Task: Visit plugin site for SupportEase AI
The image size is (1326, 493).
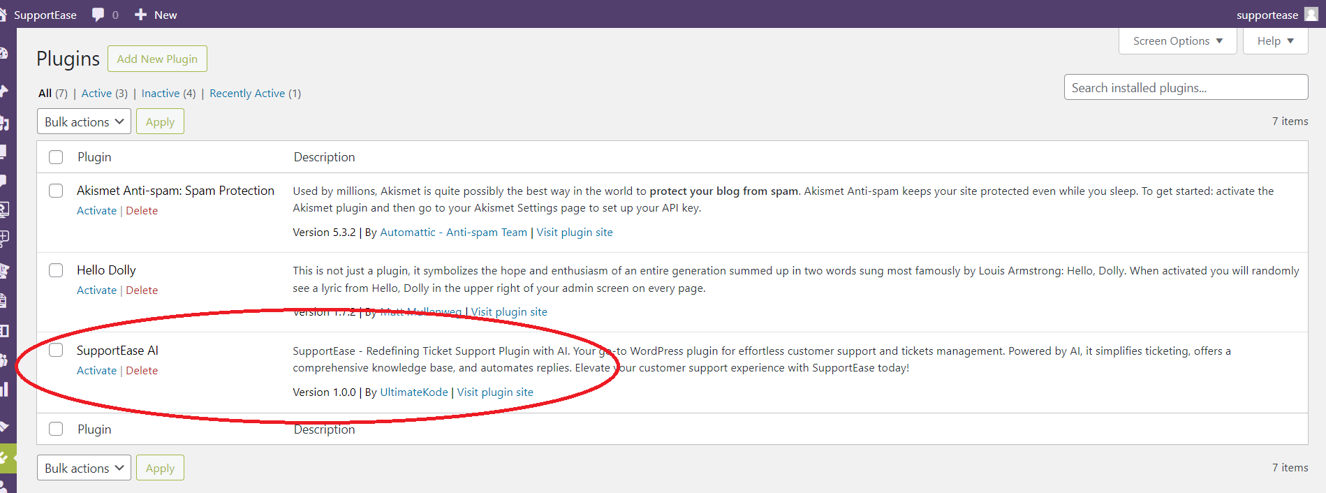Action: (x=495, y=392)
